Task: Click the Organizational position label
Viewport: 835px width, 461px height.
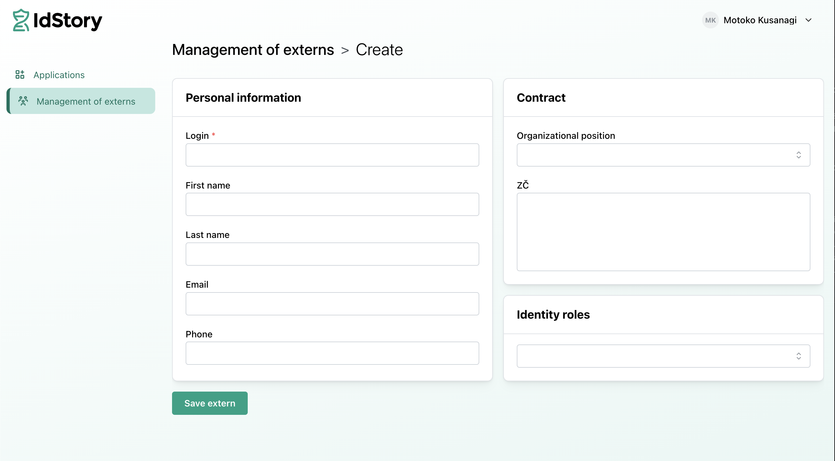Action: pos(566,136)
